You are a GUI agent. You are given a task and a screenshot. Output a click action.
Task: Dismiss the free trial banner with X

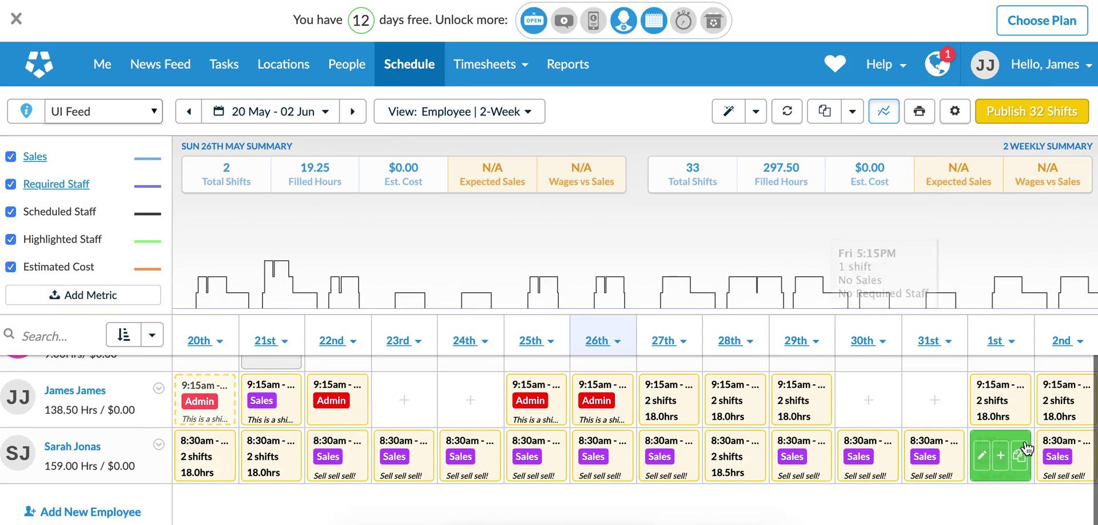(x=16, y=19)
